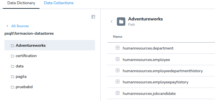Click the pagila folder icon
Screen dimensions: 215x101
click(13, 77)
